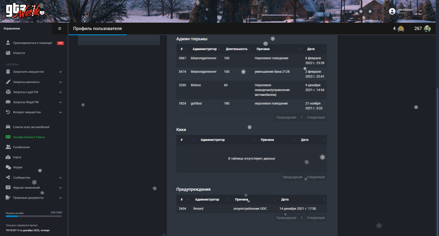Click admin name gothboi in row 1824
The height and width of the screenshot is (236, 439).
point(196,103)
